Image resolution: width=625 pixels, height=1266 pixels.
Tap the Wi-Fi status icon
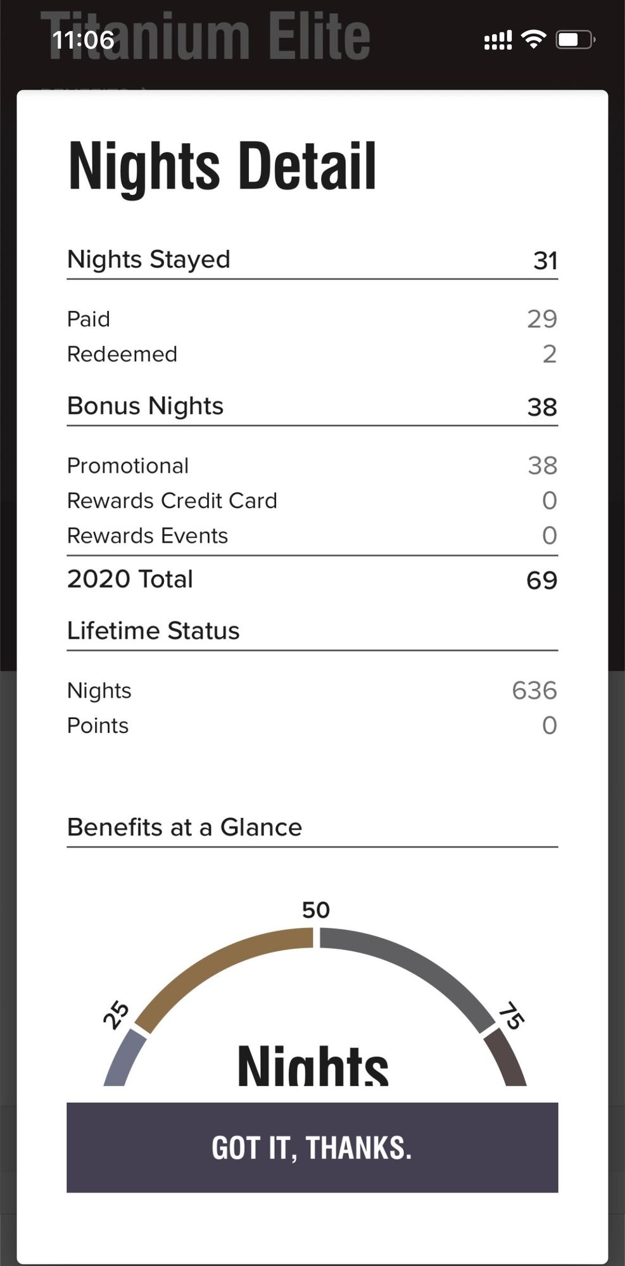tap(533, 40)
